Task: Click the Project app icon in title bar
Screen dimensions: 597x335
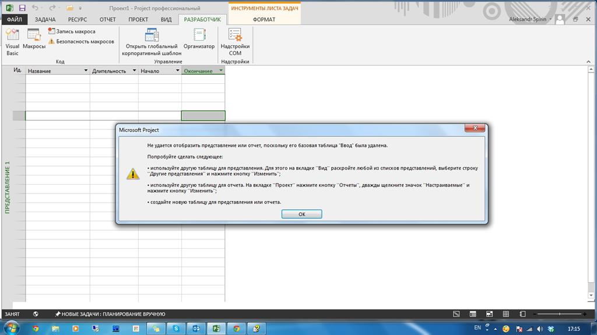Action: (9, 8)
